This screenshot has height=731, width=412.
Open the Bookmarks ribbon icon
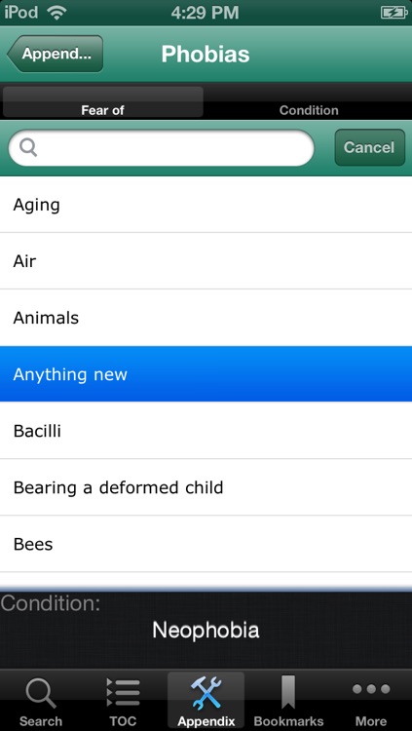pyautogui.click(x=288, y=693)
